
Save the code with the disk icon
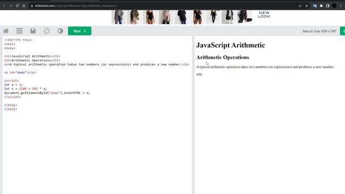coord(33,31)
